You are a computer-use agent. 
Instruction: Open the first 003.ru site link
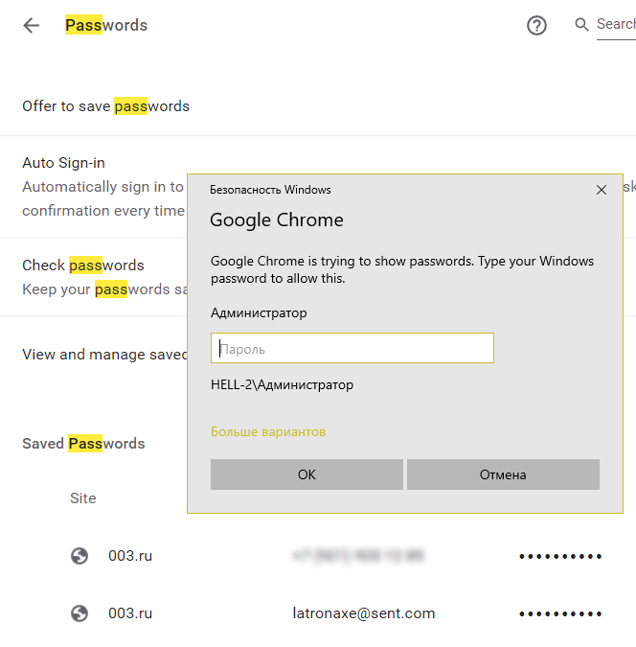click(130, 556)
